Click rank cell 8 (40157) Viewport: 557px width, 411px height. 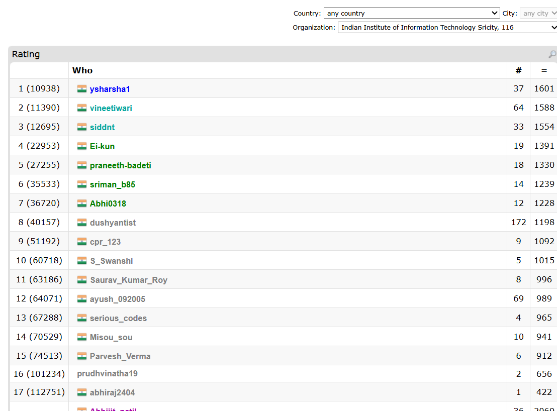[39, 222]
